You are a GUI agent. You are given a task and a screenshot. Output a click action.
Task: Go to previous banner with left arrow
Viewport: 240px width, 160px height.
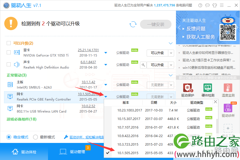point(179,28)
